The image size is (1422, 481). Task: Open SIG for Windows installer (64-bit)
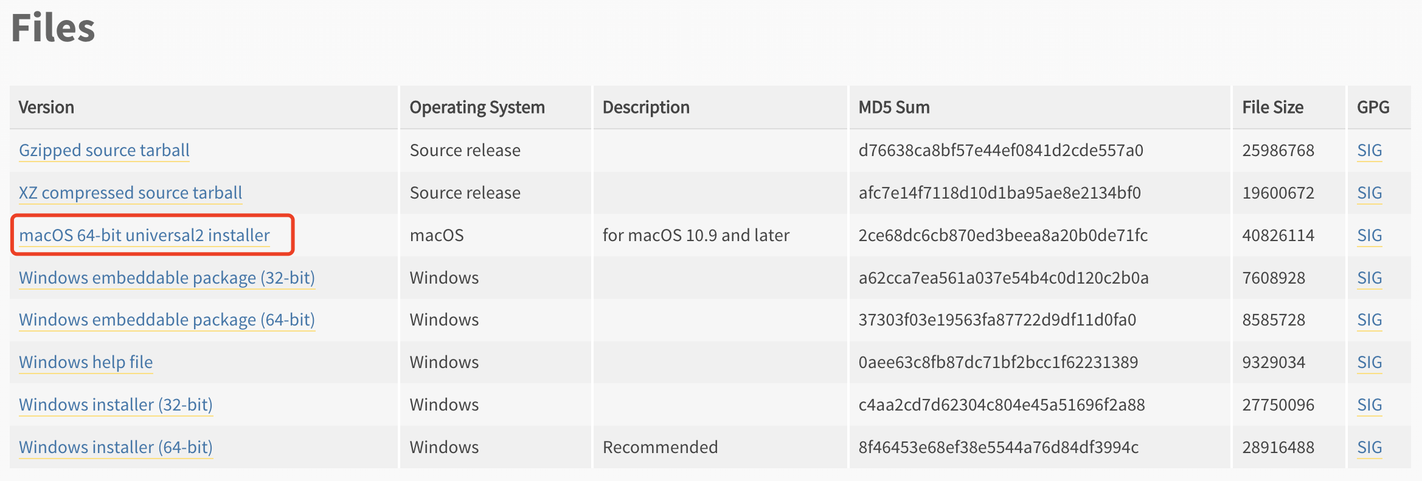1369,447
